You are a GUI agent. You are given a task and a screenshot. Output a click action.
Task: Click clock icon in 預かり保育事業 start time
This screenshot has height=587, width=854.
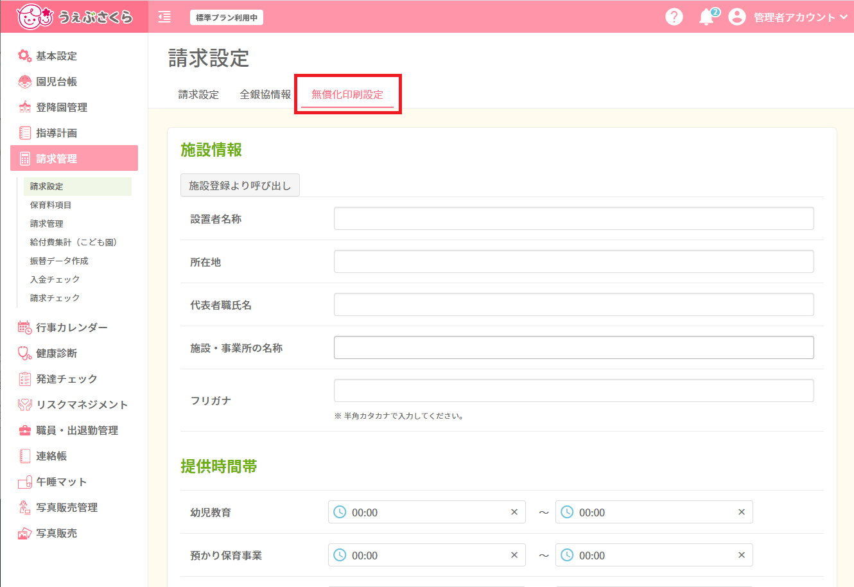pos(340,555)
